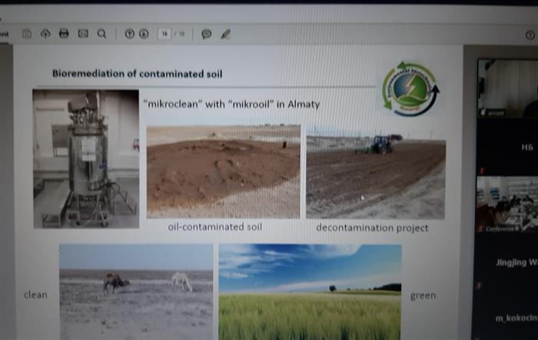Click the decontamination project tractor photo
Image resolution: width=538 pixels, height=340 pixels.
(x=375, y=171)
